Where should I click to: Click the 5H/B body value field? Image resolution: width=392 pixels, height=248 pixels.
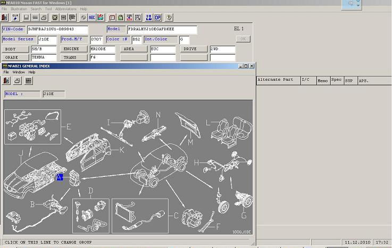coord(44,49)
